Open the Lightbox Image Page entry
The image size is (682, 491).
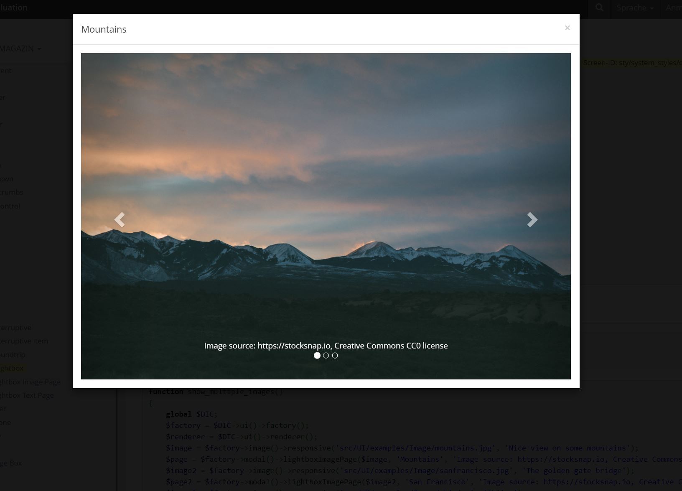point(30,382)
